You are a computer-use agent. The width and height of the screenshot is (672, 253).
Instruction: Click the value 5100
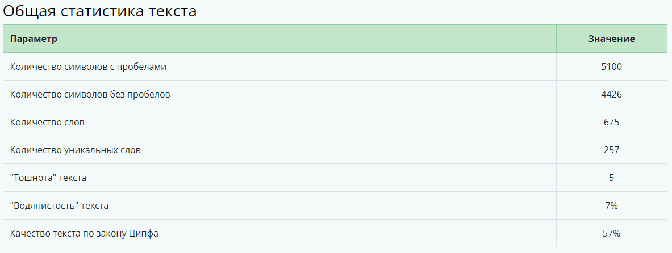[611, 67]
